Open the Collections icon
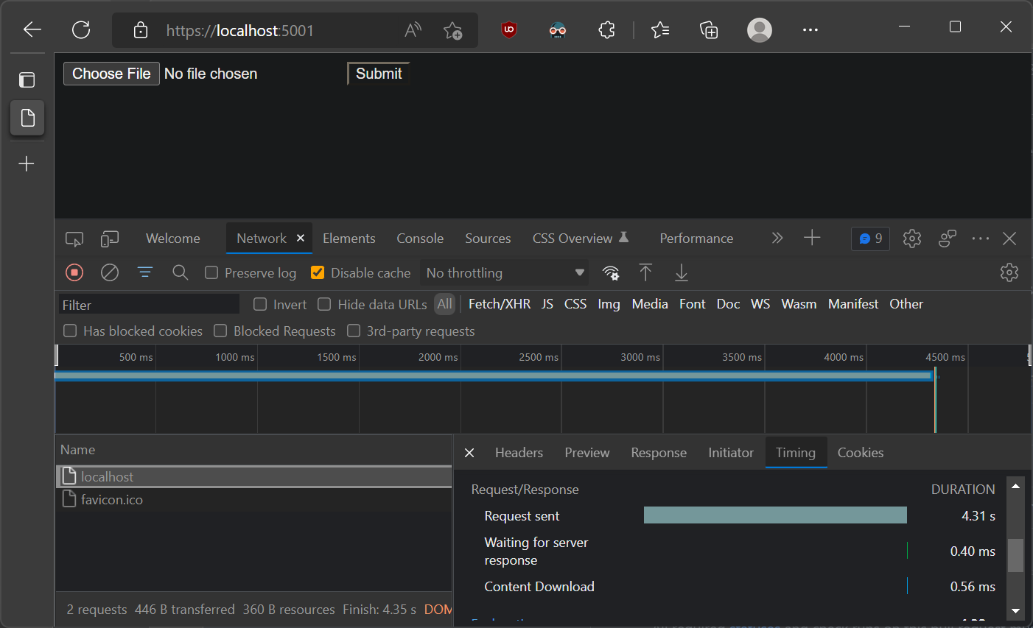This screenshot has width=1033, height=628. [709, 30]
